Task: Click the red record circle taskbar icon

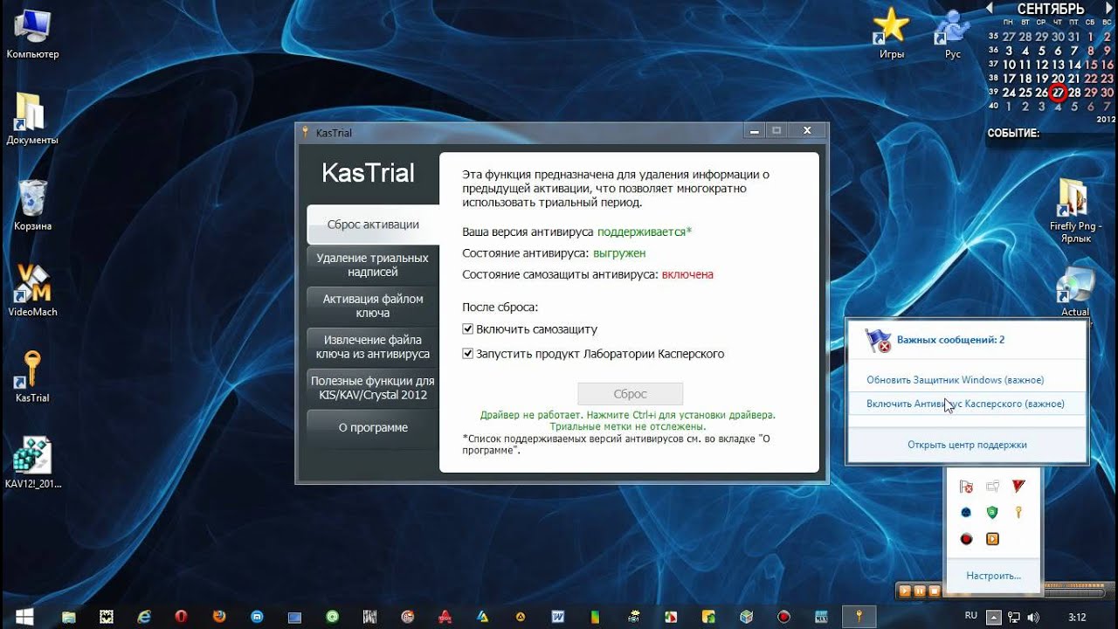Action: [x=784, y=617]
